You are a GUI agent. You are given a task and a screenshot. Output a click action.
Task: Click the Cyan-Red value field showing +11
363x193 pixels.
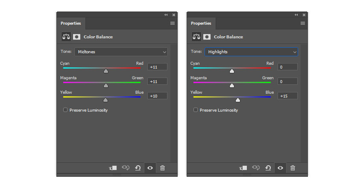157,67
